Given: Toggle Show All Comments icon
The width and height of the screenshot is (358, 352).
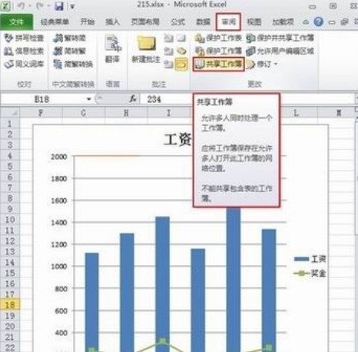Looking at the screenshot, I should coord(181,51).
